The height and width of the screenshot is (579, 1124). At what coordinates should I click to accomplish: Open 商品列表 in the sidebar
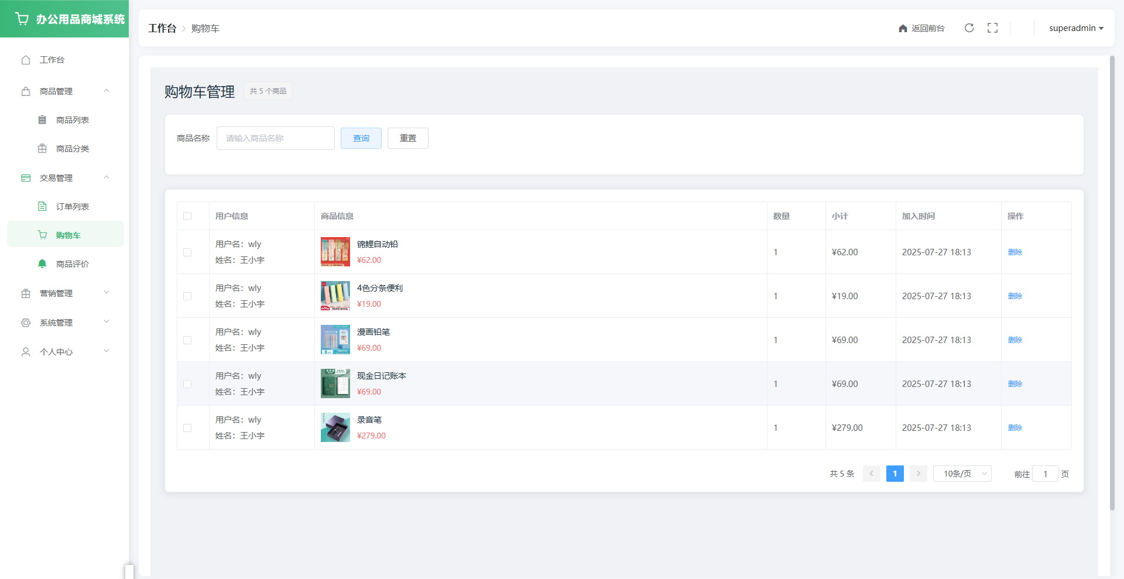point(72,120)
